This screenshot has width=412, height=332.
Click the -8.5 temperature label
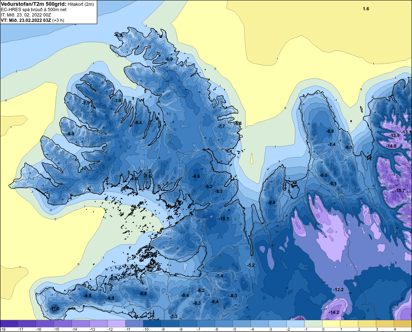(x=110, y=298)
